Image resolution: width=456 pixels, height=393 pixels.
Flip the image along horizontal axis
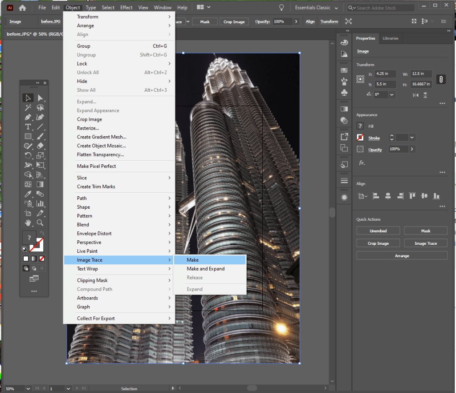[415, 95]
